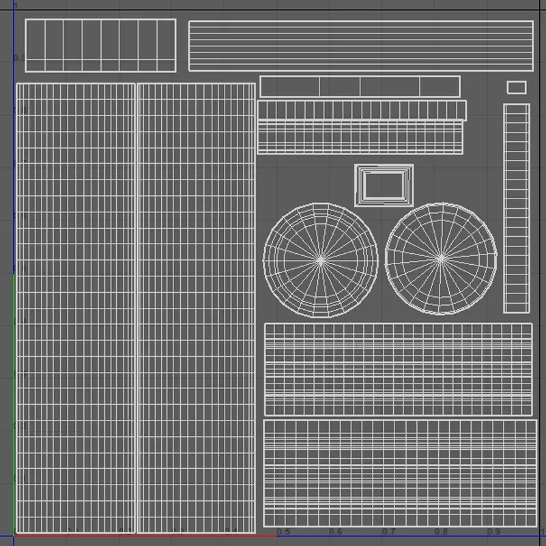
Task: Click the 0.8 label on horizontal axis
Action: point(441,532)
